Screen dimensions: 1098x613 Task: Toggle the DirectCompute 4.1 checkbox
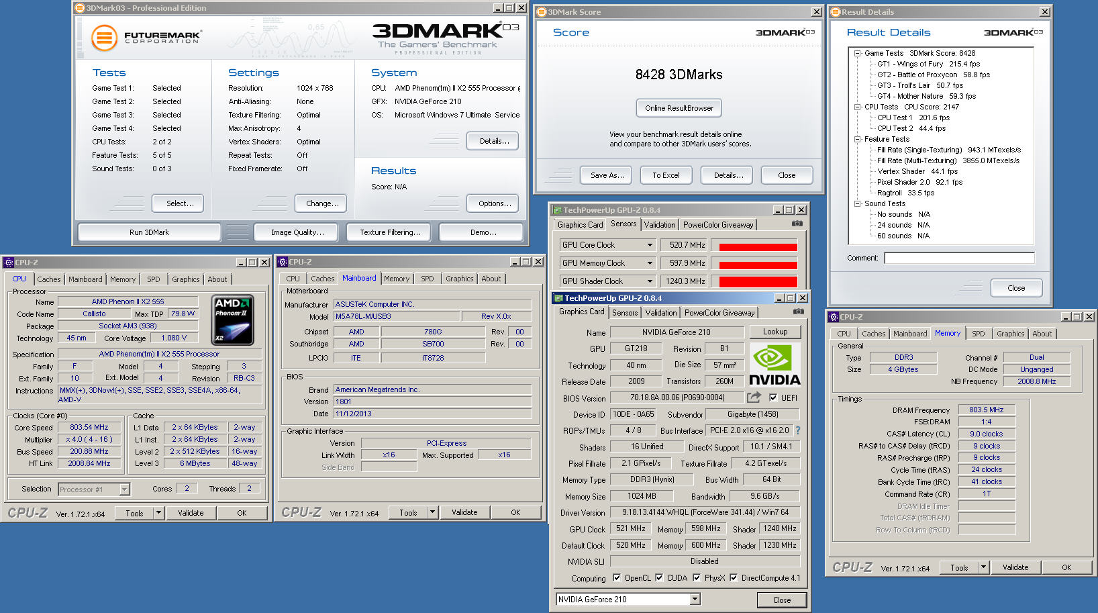[x=734, y=577]
